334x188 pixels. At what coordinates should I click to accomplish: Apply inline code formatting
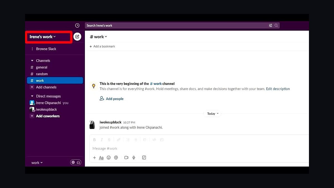(154, 140)
